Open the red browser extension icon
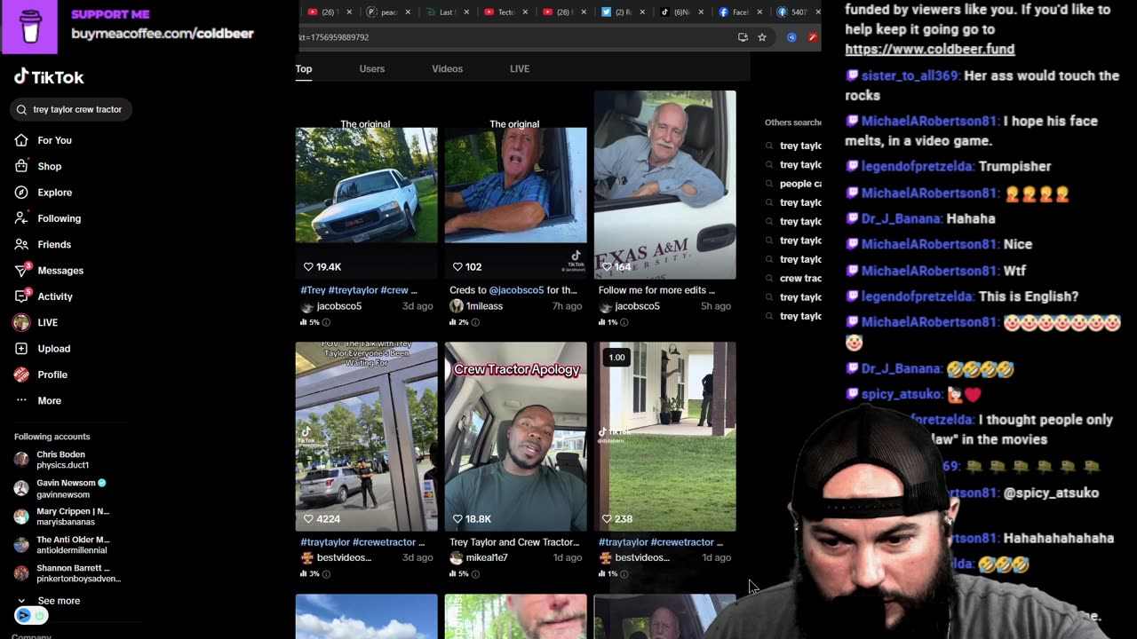This screenshot has height=639, width=1137. [x=812, y=37]
